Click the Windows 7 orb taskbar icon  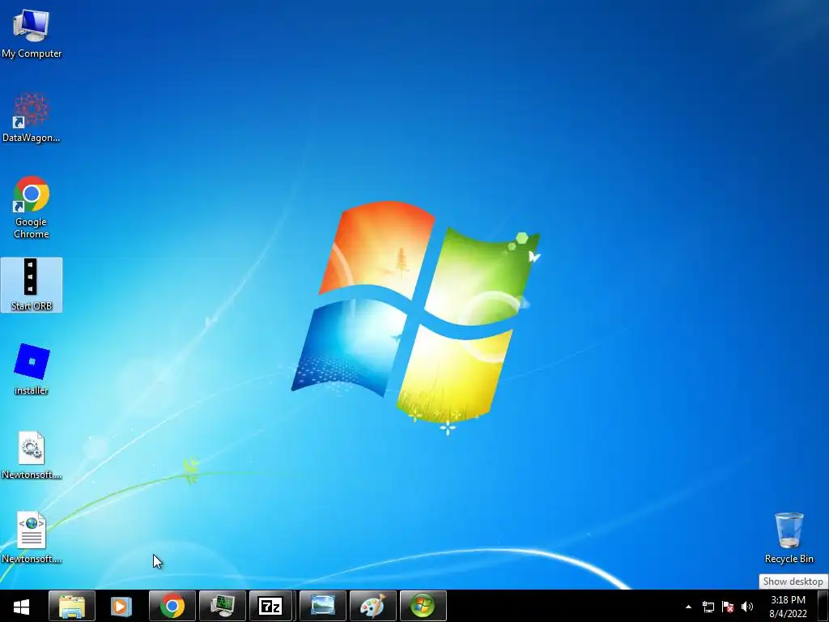tap(423, 606)
